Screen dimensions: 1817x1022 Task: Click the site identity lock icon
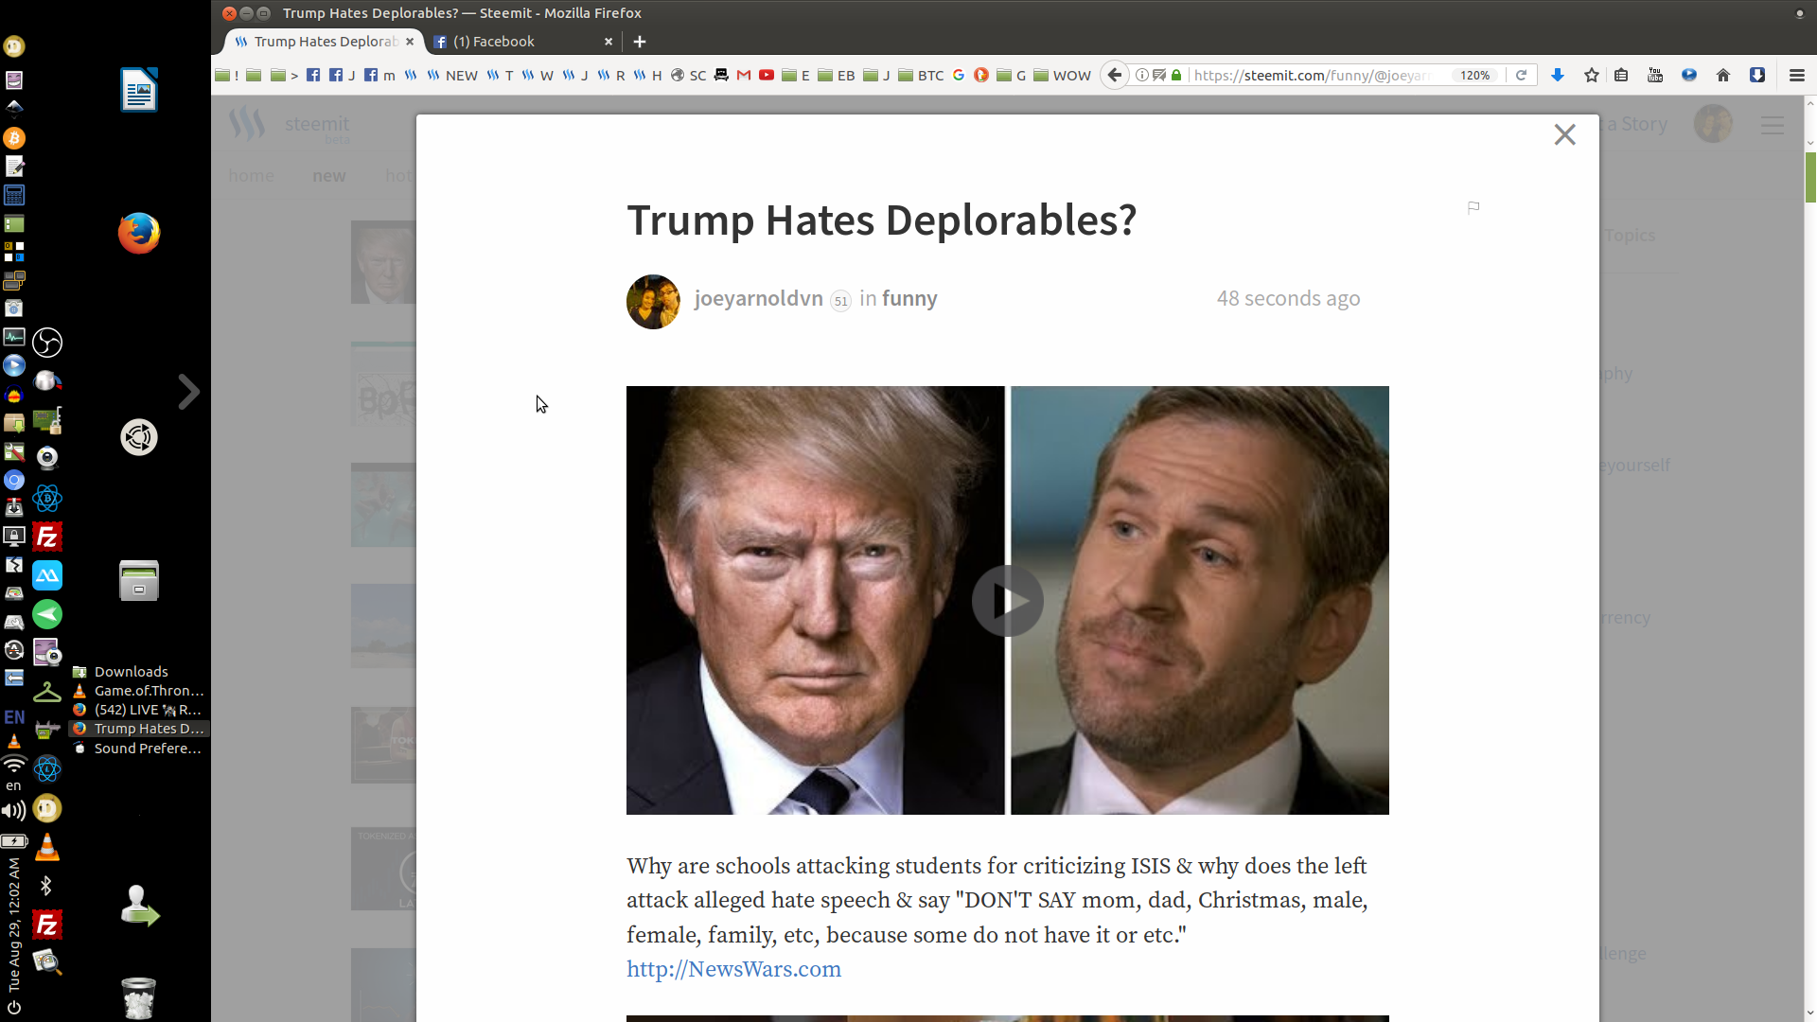(x=1176, y=75)
